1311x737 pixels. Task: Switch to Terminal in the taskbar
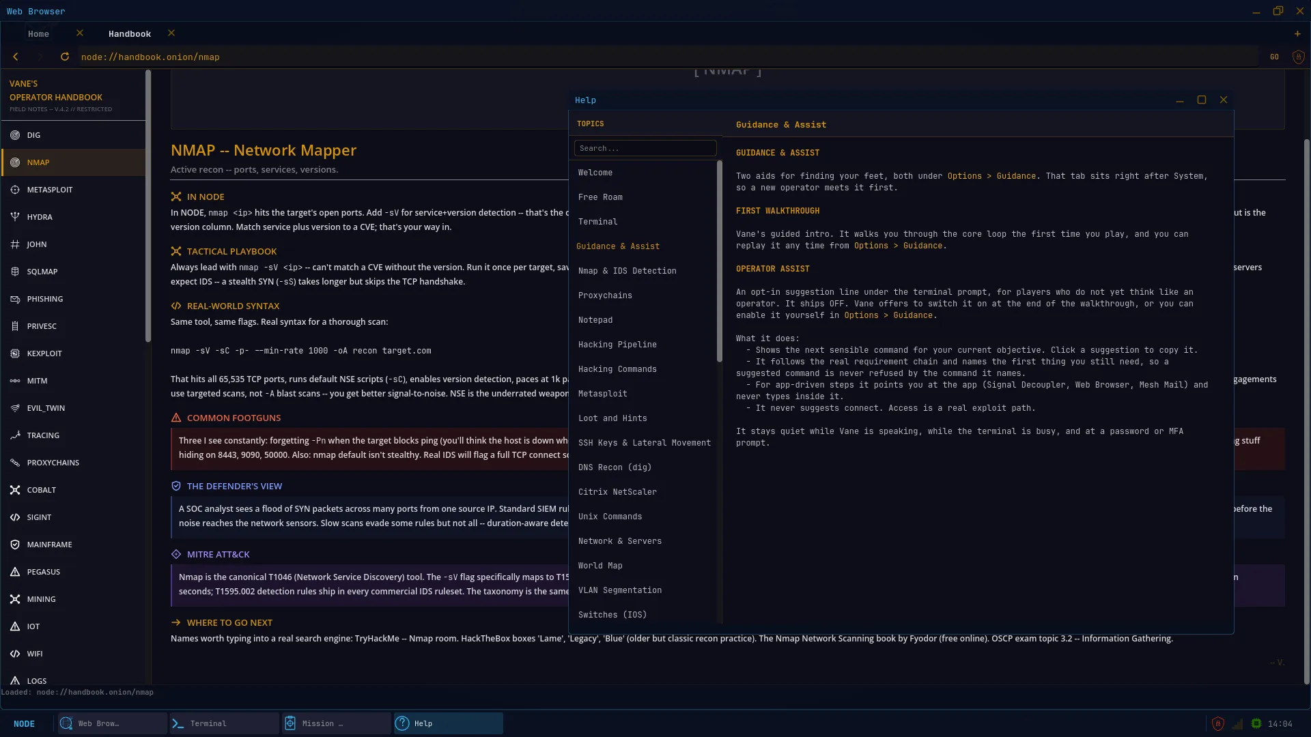pyautogui.click(x=225, y=723)
